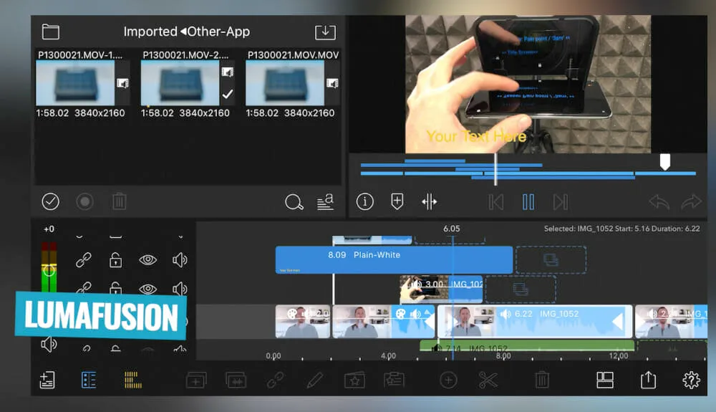Add a marker using the marker-plus icon
The image size is (716, 412).
397,202
